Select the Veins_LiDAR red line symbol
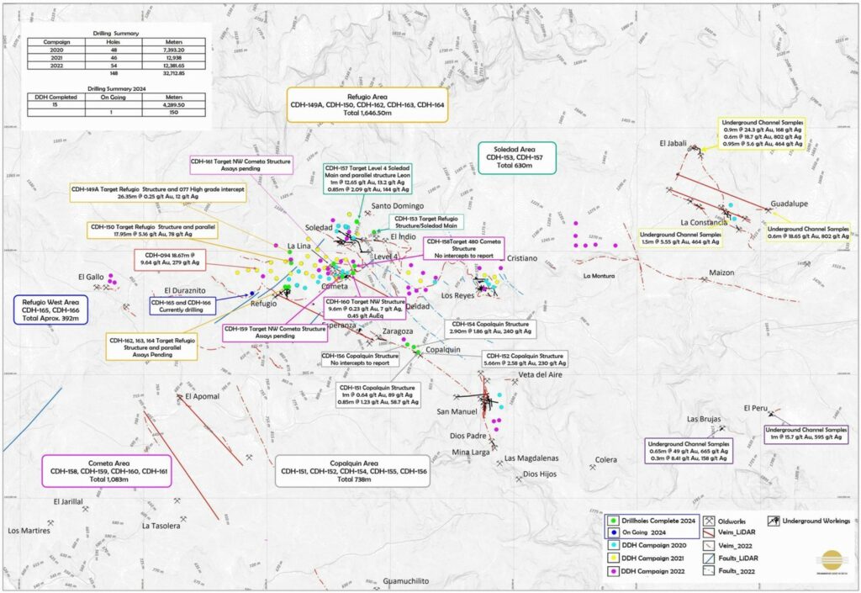Screen dimensions: 861x593 point(710,533)
